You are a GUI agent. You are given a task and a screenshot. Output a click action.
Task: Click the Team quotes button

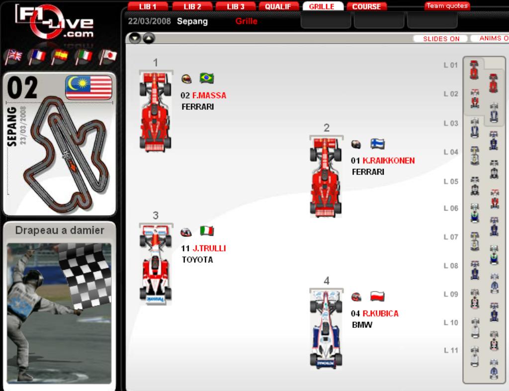(x=447, y=6)
